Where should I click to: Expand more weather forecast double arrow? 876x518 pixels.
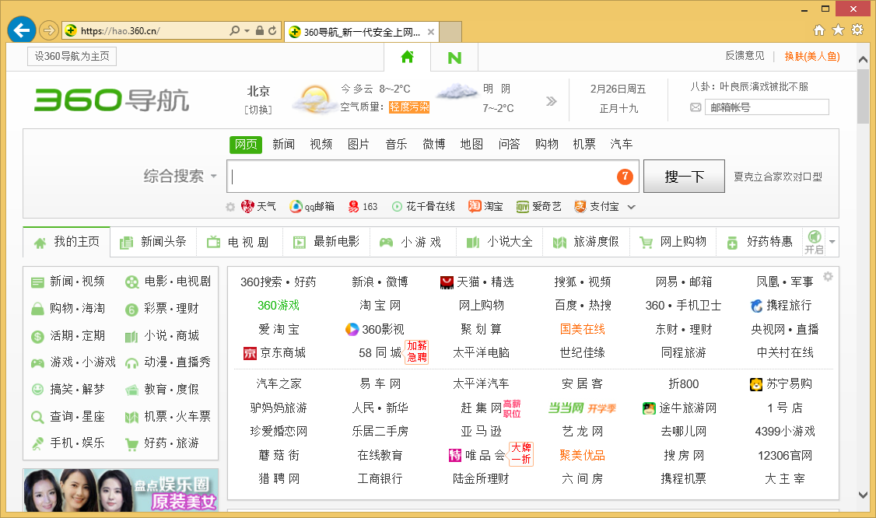tap(552, 101)
